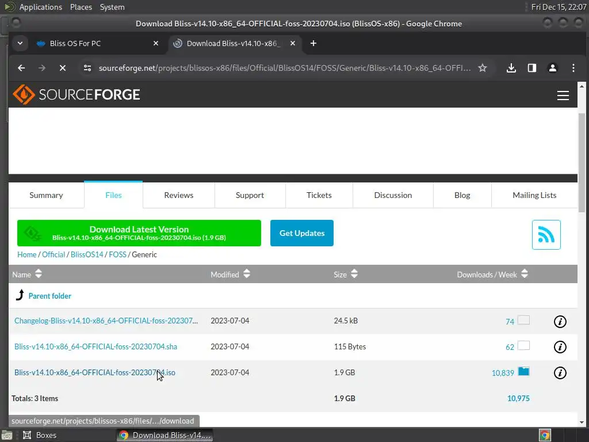Stop loading the page
589x442 pixels.
63,68
